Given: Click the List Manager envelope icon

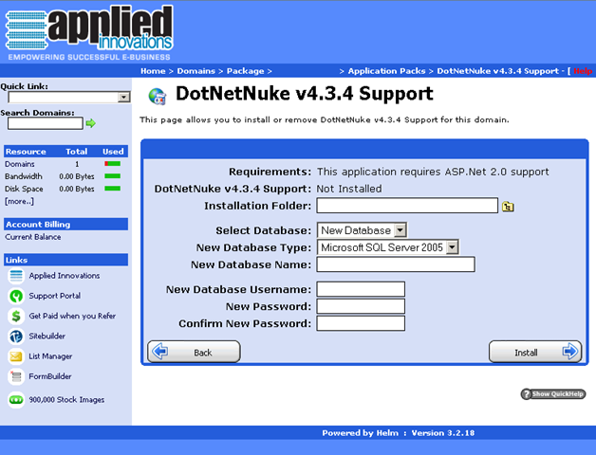Looking at the screenshot, I should click(x=15, y=356).
